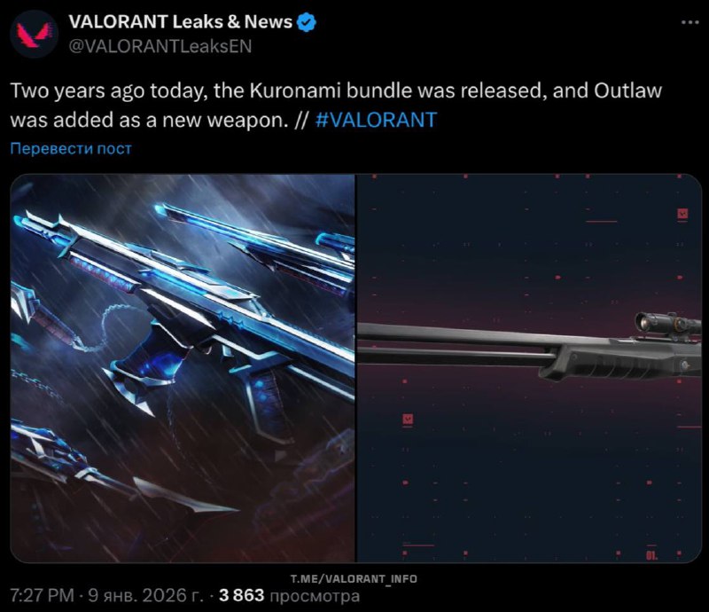Click the T.ME/VALORANT_INFO watermark text
This screenshot has width=709, height=612.
[354, 578]
